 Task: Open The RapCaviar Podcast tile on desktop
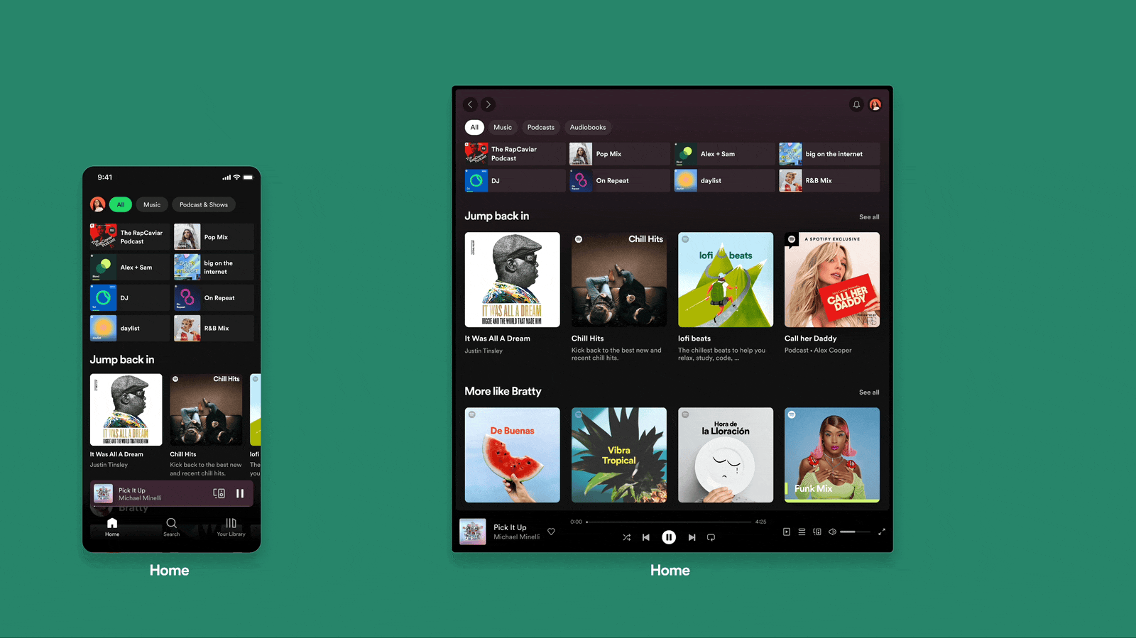(515, 154)
